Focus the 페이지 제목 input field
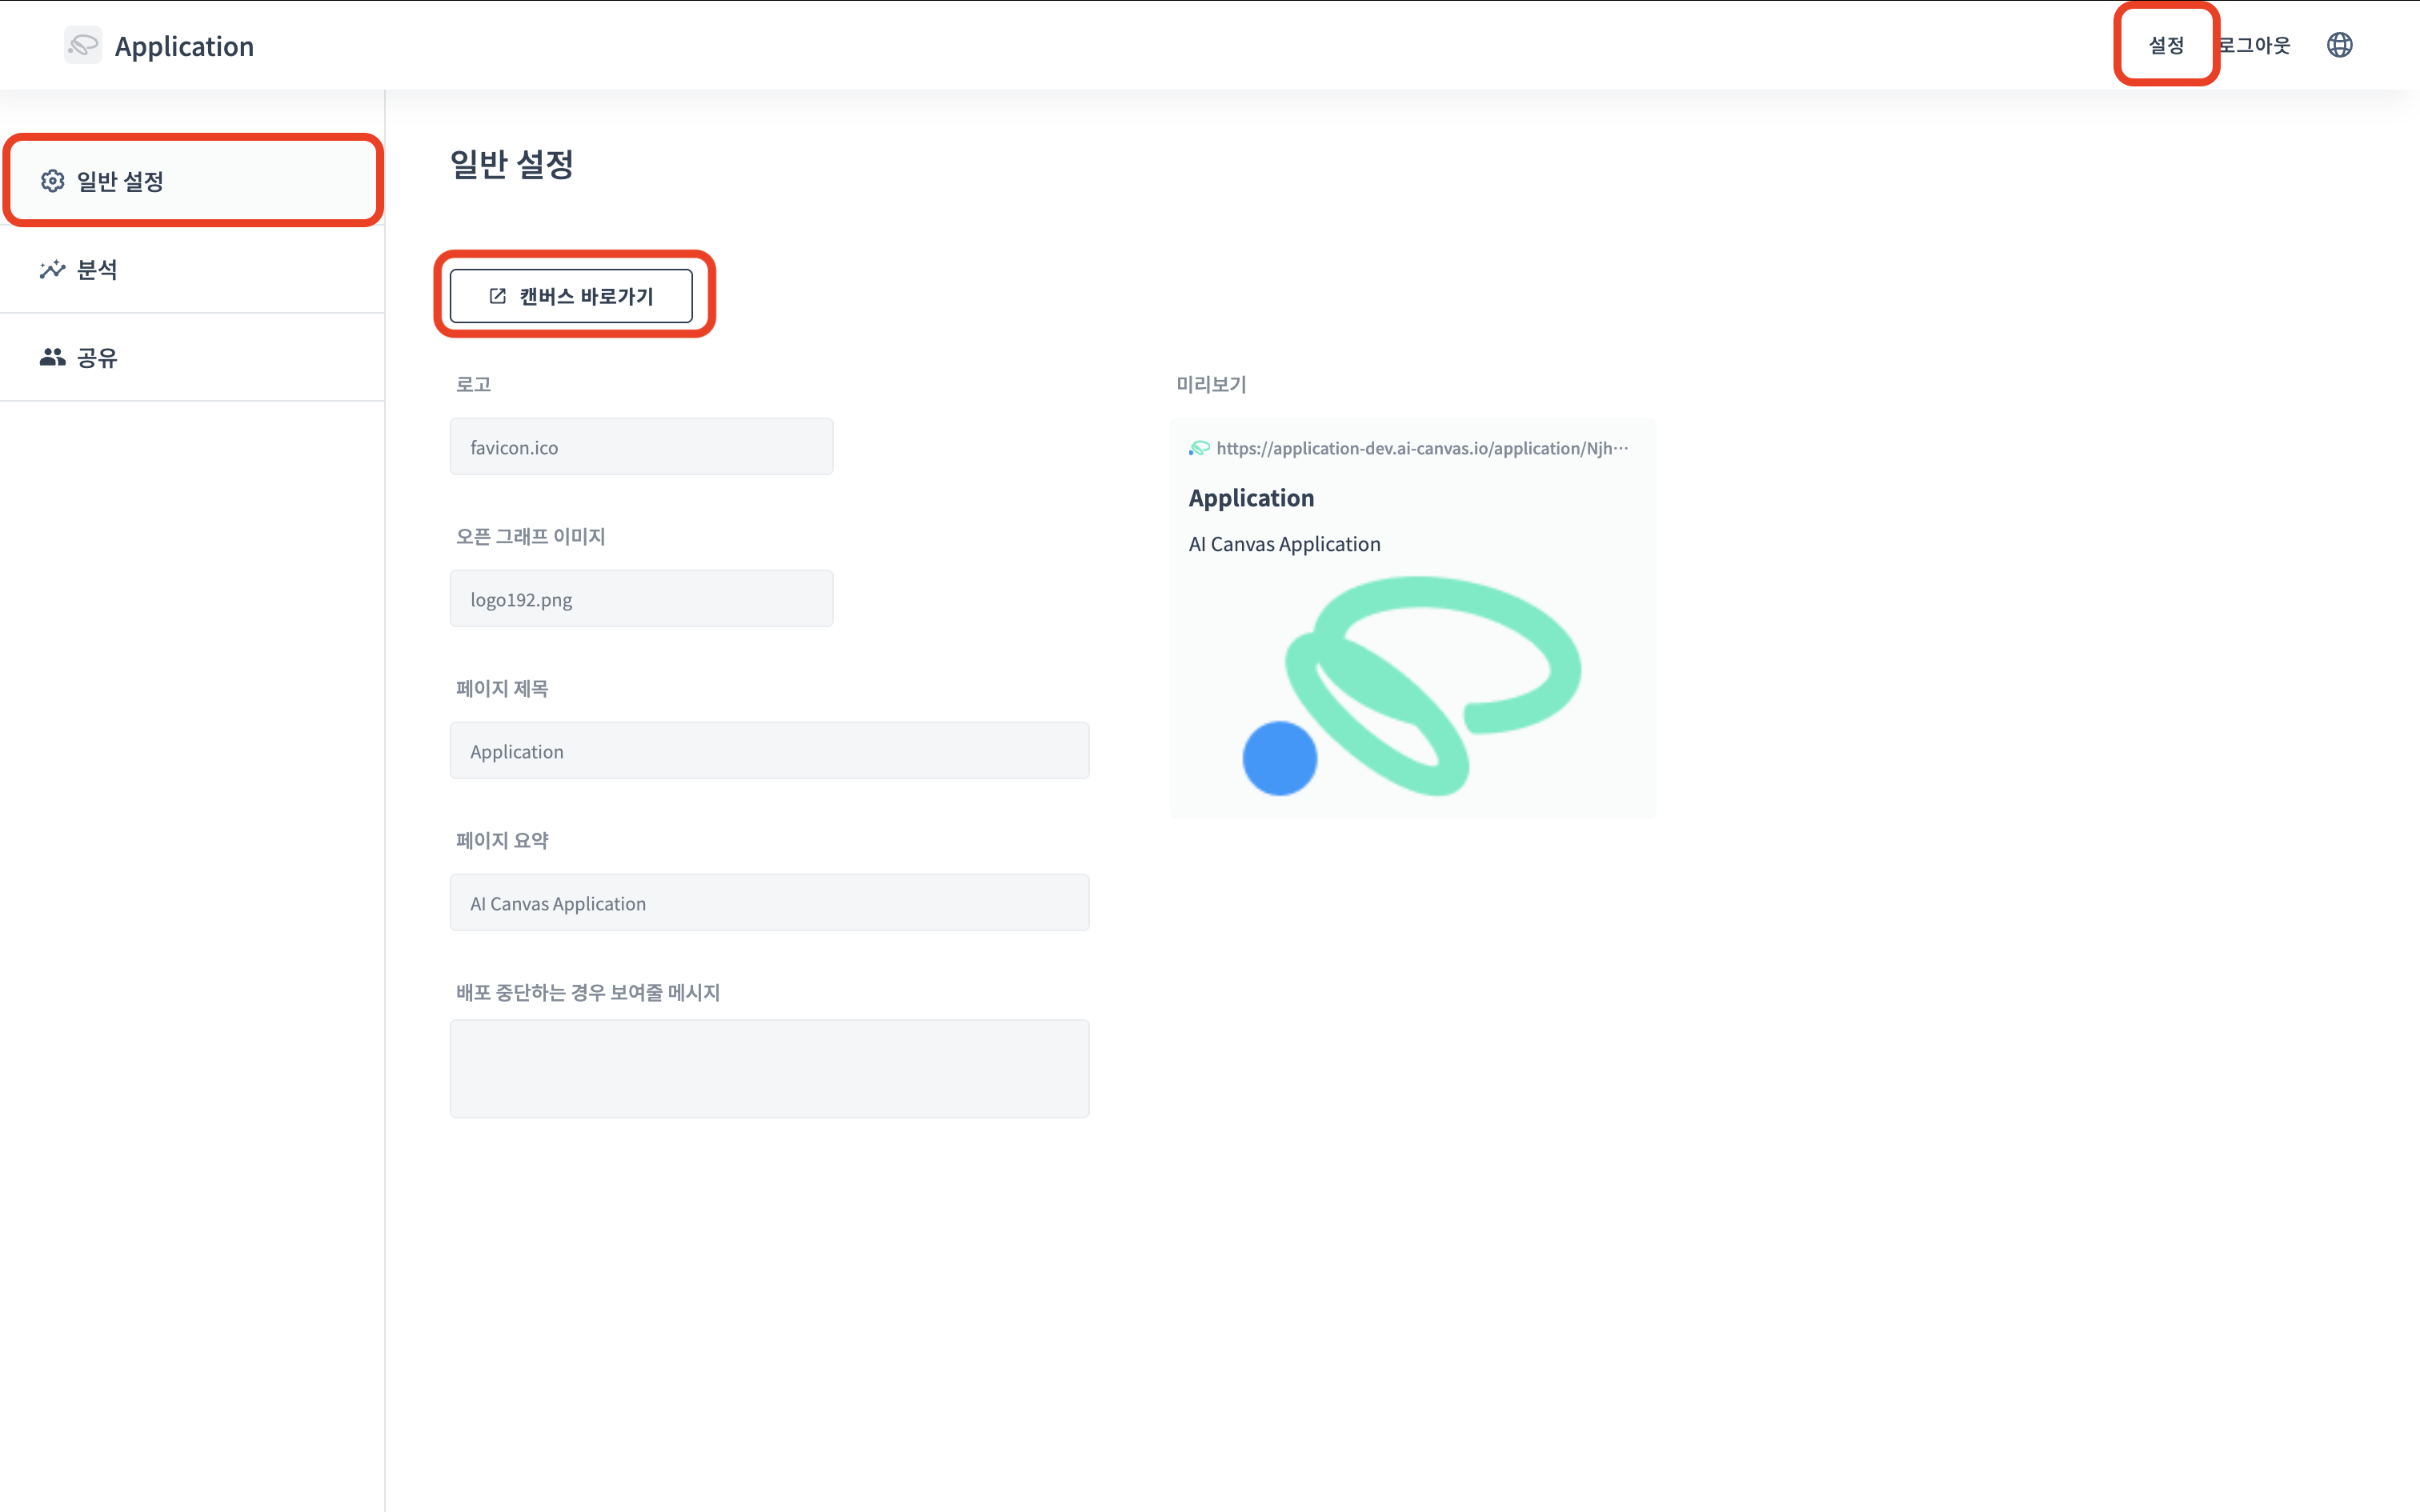 [769, 751]
